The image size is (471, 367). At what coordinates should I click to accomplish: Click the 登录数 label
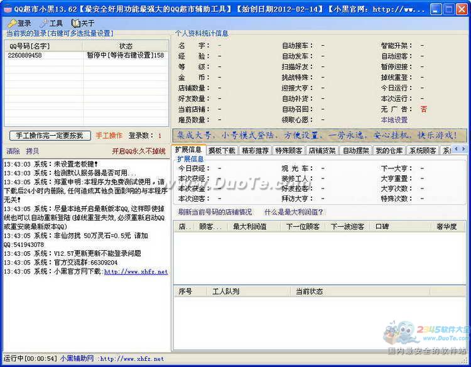click(x=141, y=136)
